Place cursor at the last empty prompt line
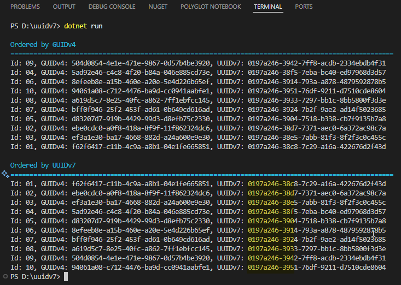 coord(66,277)
